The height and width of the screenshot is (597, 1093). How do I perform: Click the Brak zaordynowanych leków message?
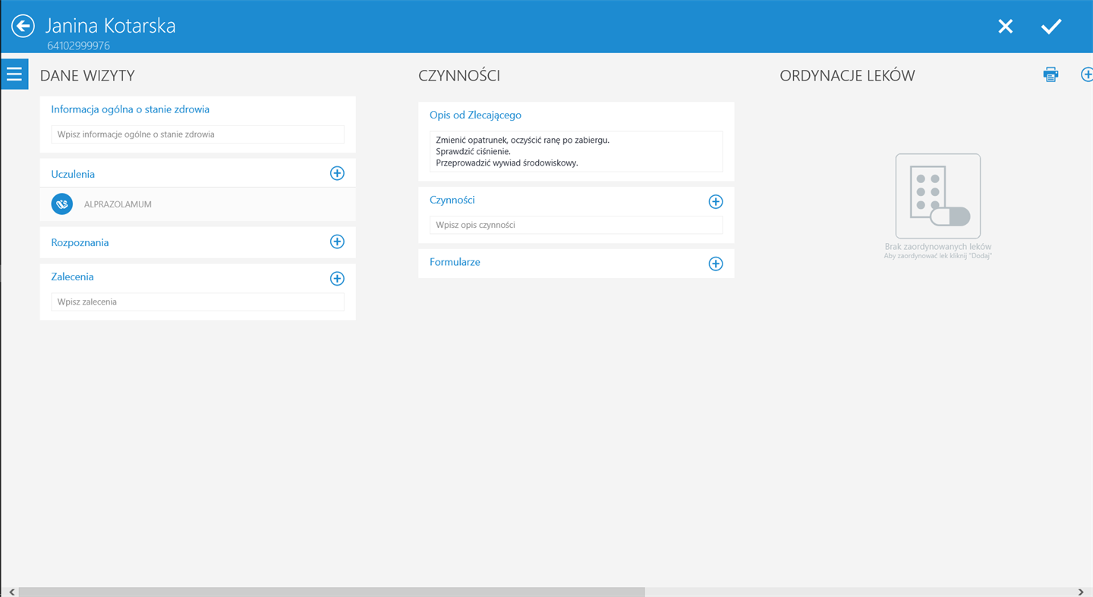(x=938, y=247)
